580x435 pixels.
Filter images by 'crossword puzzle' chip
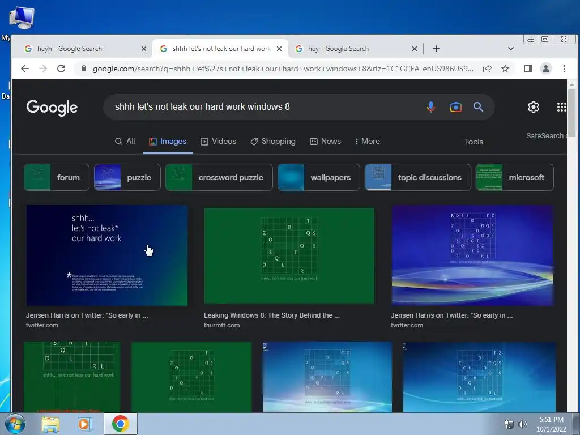click(219, 177)
